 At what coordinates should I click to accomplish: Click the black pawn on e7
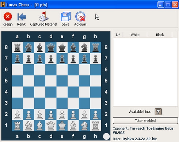coord(62,59)
